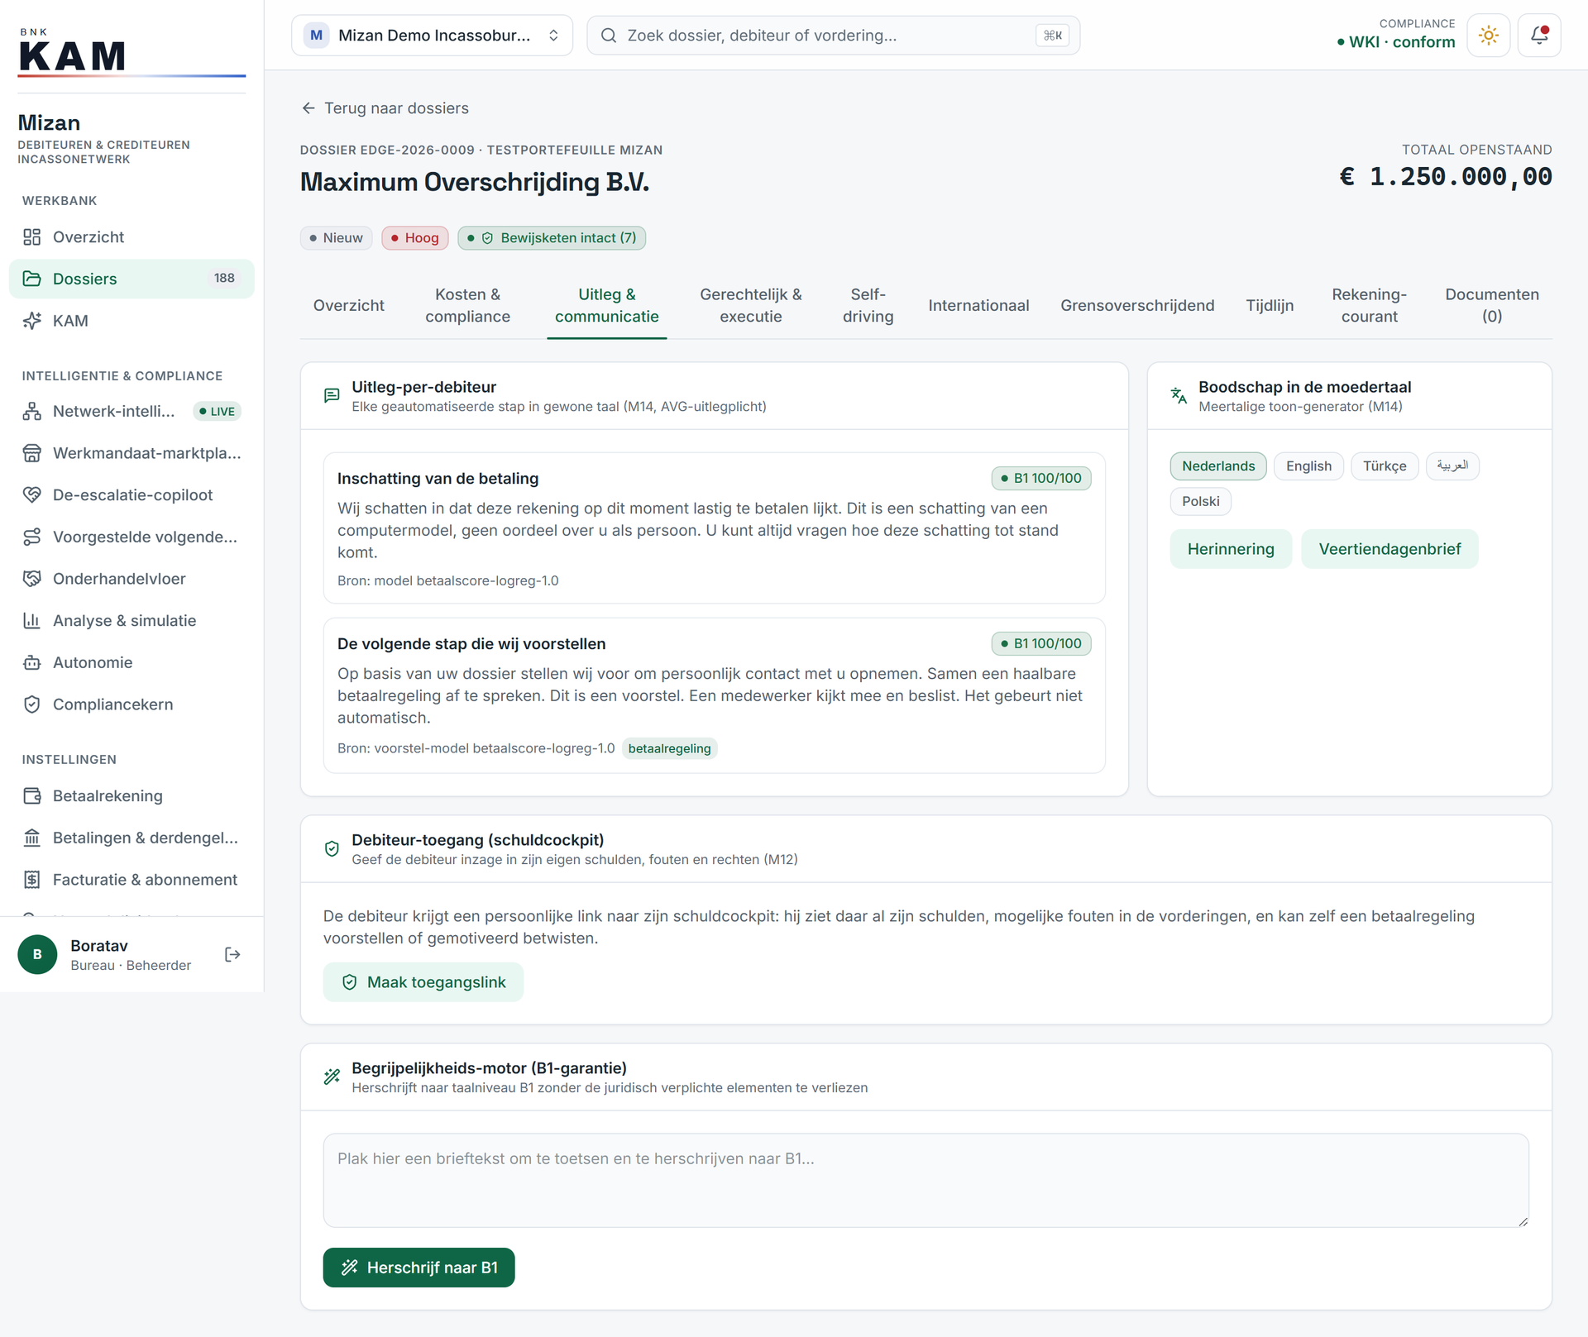
Task: Click the search dossier input field
Action: 833,36
